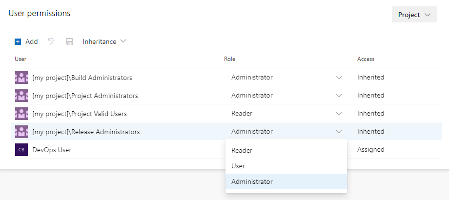The image size is (449, 200).
Task: Click the Add button label
Action: tap(32, 42)
